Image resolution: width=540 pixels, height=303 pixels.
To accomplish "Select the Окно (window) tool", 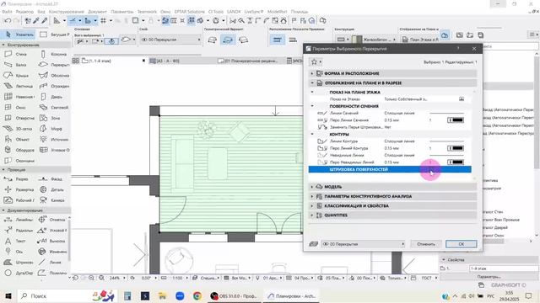I will coord(15,107).
